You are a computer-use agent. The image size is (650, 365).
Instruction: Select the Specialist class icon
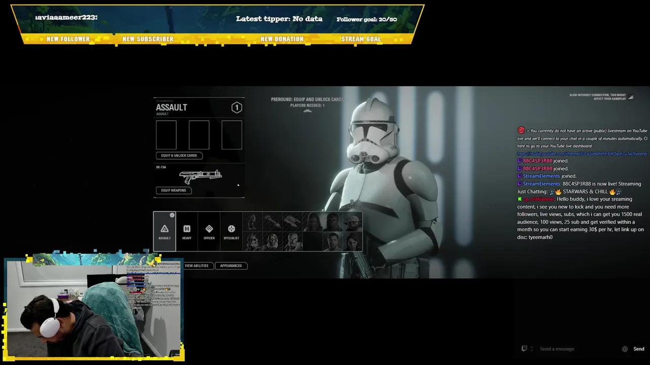232,231
